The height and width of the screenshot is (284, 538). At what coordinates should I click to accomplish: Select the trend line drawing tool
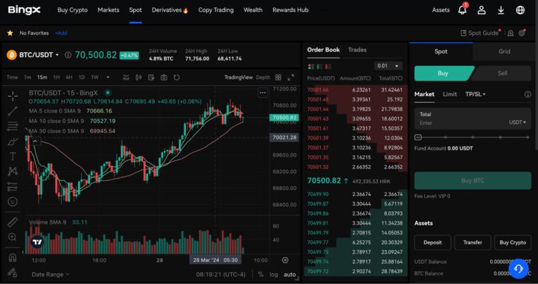point(13,111)
